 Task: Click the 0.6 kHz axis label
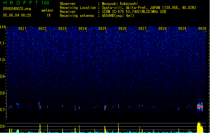coord(3,126)
